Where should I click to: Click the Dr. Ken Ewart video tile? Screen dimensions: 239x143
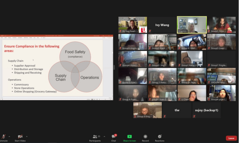pos(133,25)
